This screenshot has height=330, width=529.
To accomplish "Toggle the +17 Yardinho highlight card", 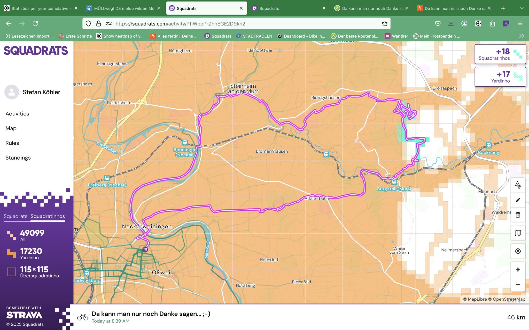I will pyautogui.click(x=500, y=77).
